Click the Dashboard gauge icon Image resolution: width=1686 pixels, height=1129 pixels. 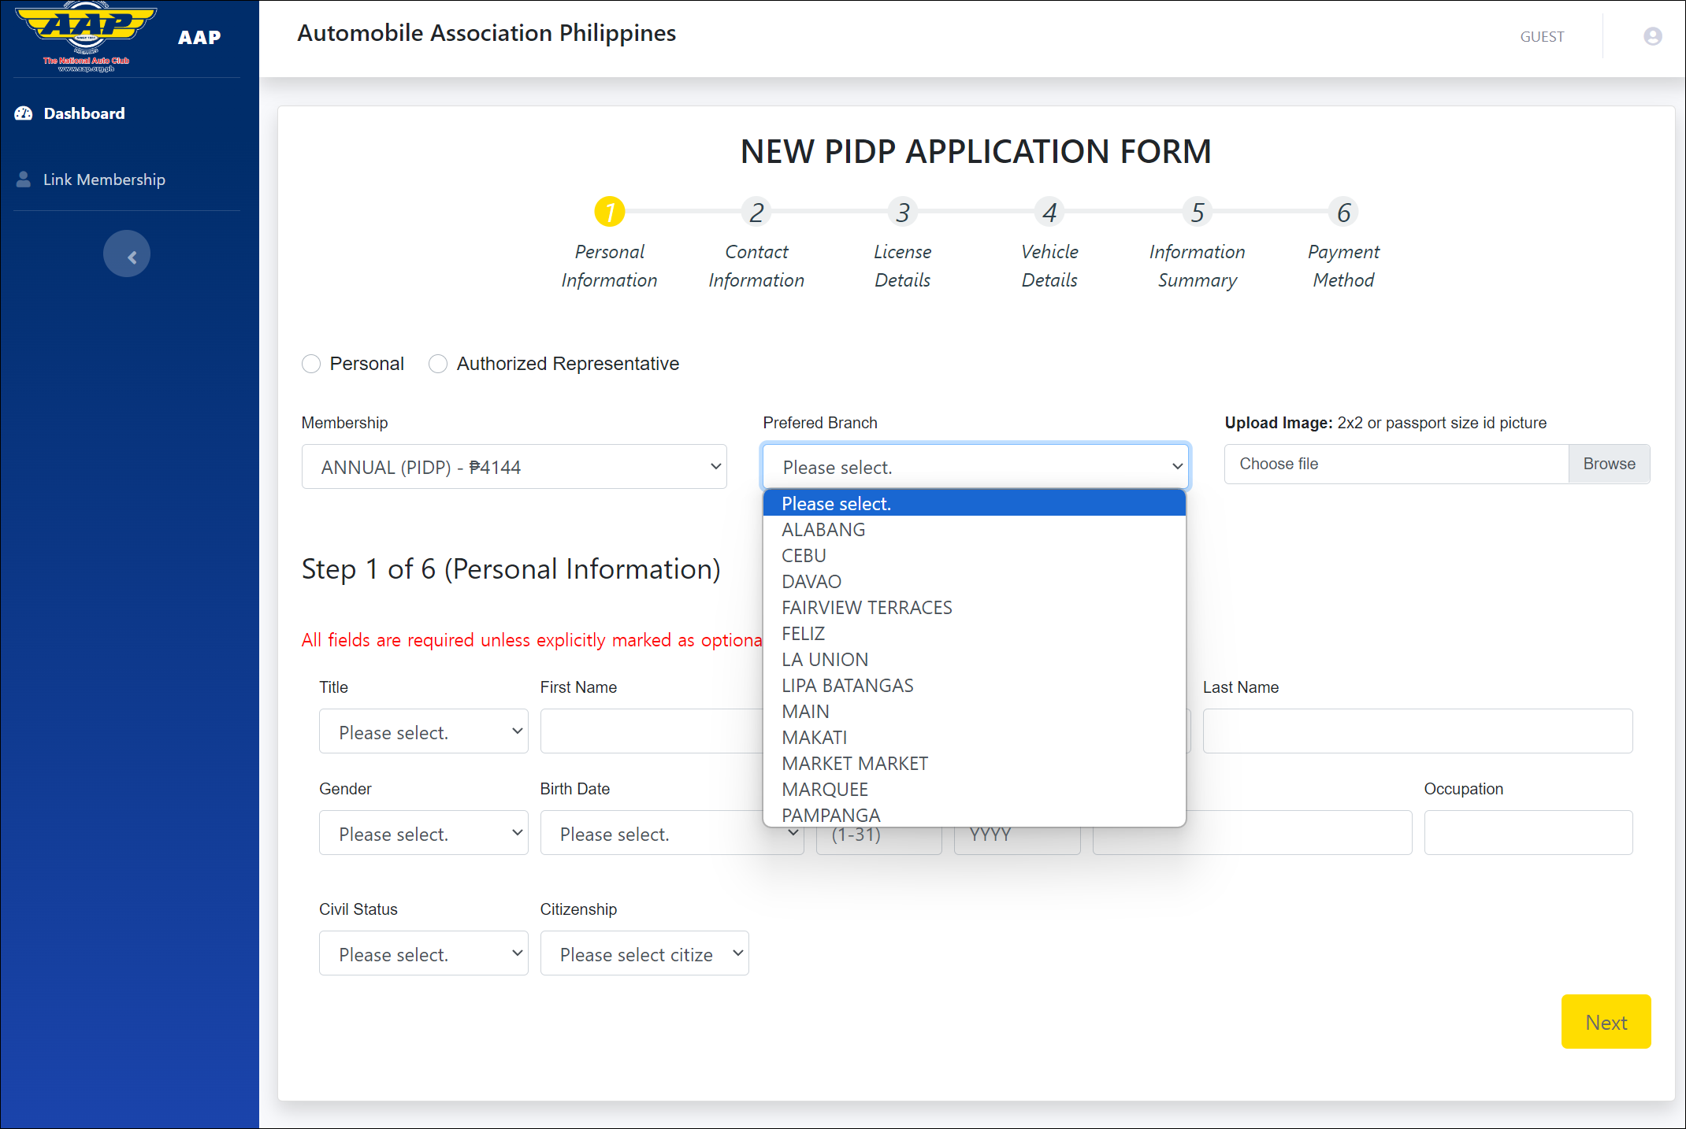click(24, 113)
